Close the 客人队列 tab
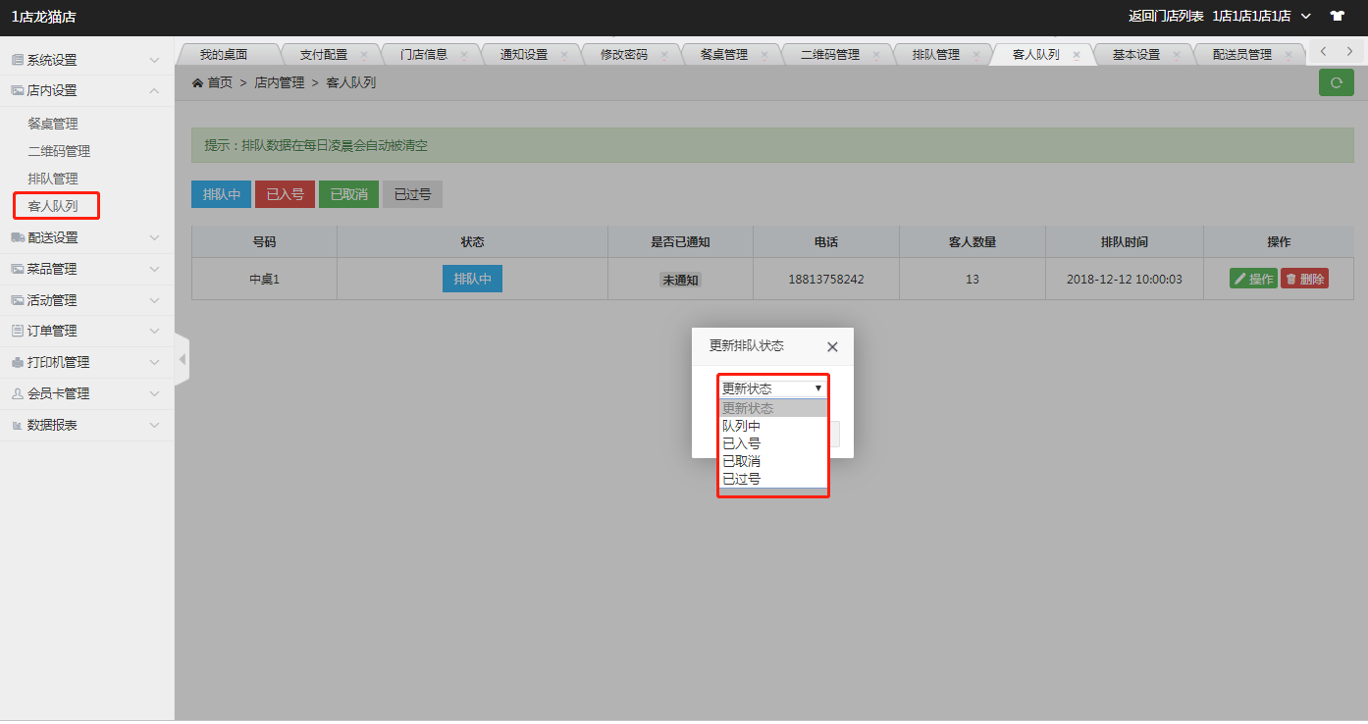The image size is (1368, 724). tap(1077, 56)
